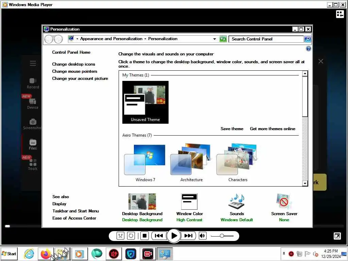Mute the Media Player volume
Image resolution: width=348 pixels, height=261 pixels.
(x=202, y=236)
